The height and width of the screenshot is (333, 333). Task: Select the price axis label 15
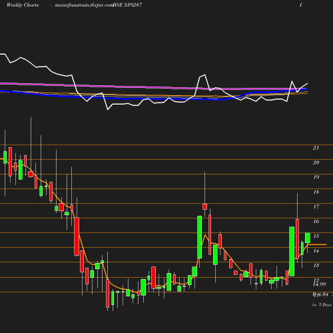pyautogui.click(x=316, y=236)
